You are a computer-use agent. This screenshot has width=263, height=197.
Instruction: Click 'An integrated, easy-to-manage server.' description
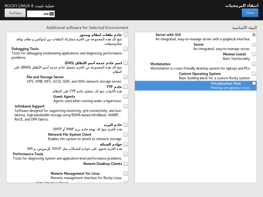pyautogui.click(x=222, y=49)
